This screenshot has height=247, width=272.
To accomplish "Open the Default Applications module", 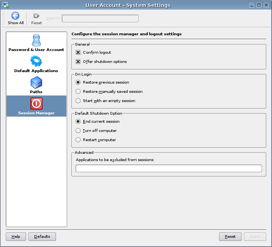I will (x=36, y=64).
